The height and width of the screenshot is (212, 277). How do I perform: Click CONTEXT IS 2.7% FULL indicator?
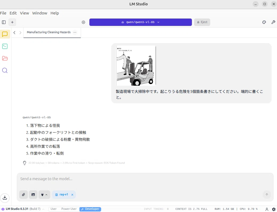(x=191, y=209)
